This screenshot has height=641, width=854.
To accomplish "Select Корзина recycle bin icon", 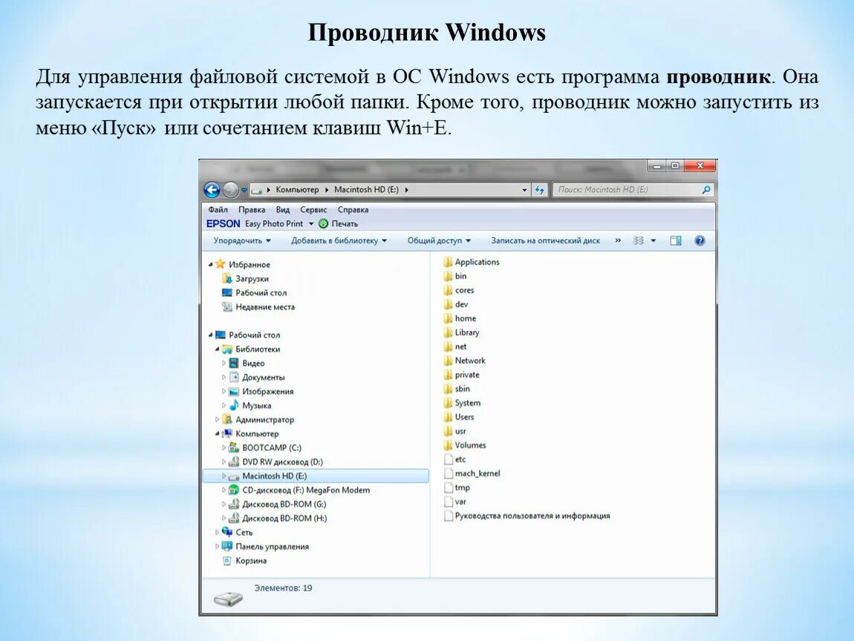I will (x=227, y=560).
